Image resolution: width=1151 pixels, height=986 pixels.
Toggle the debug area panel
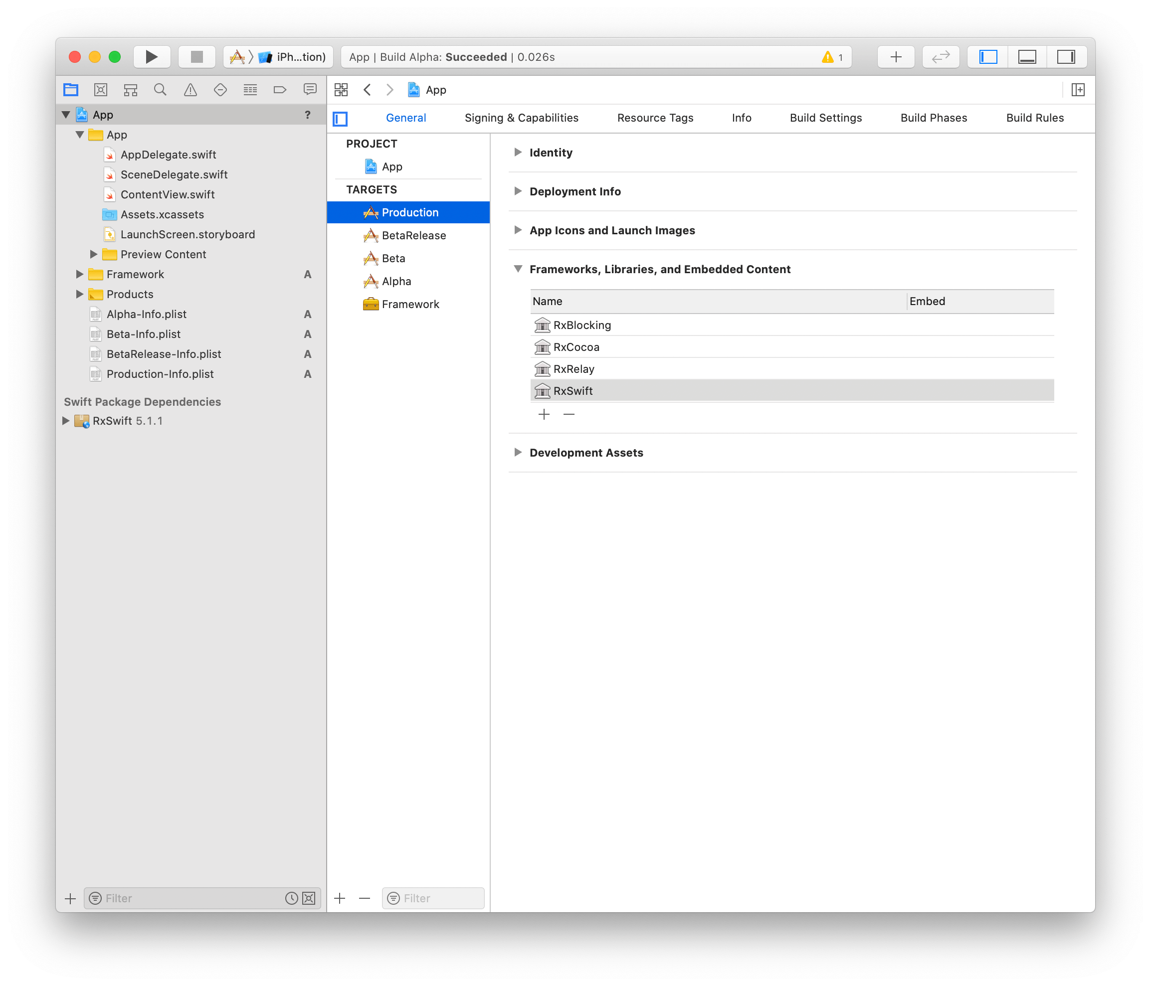coord(1027,57)
